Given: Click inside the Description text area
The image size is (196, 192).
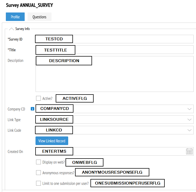Looking at the screenshot, I should 115,74.
